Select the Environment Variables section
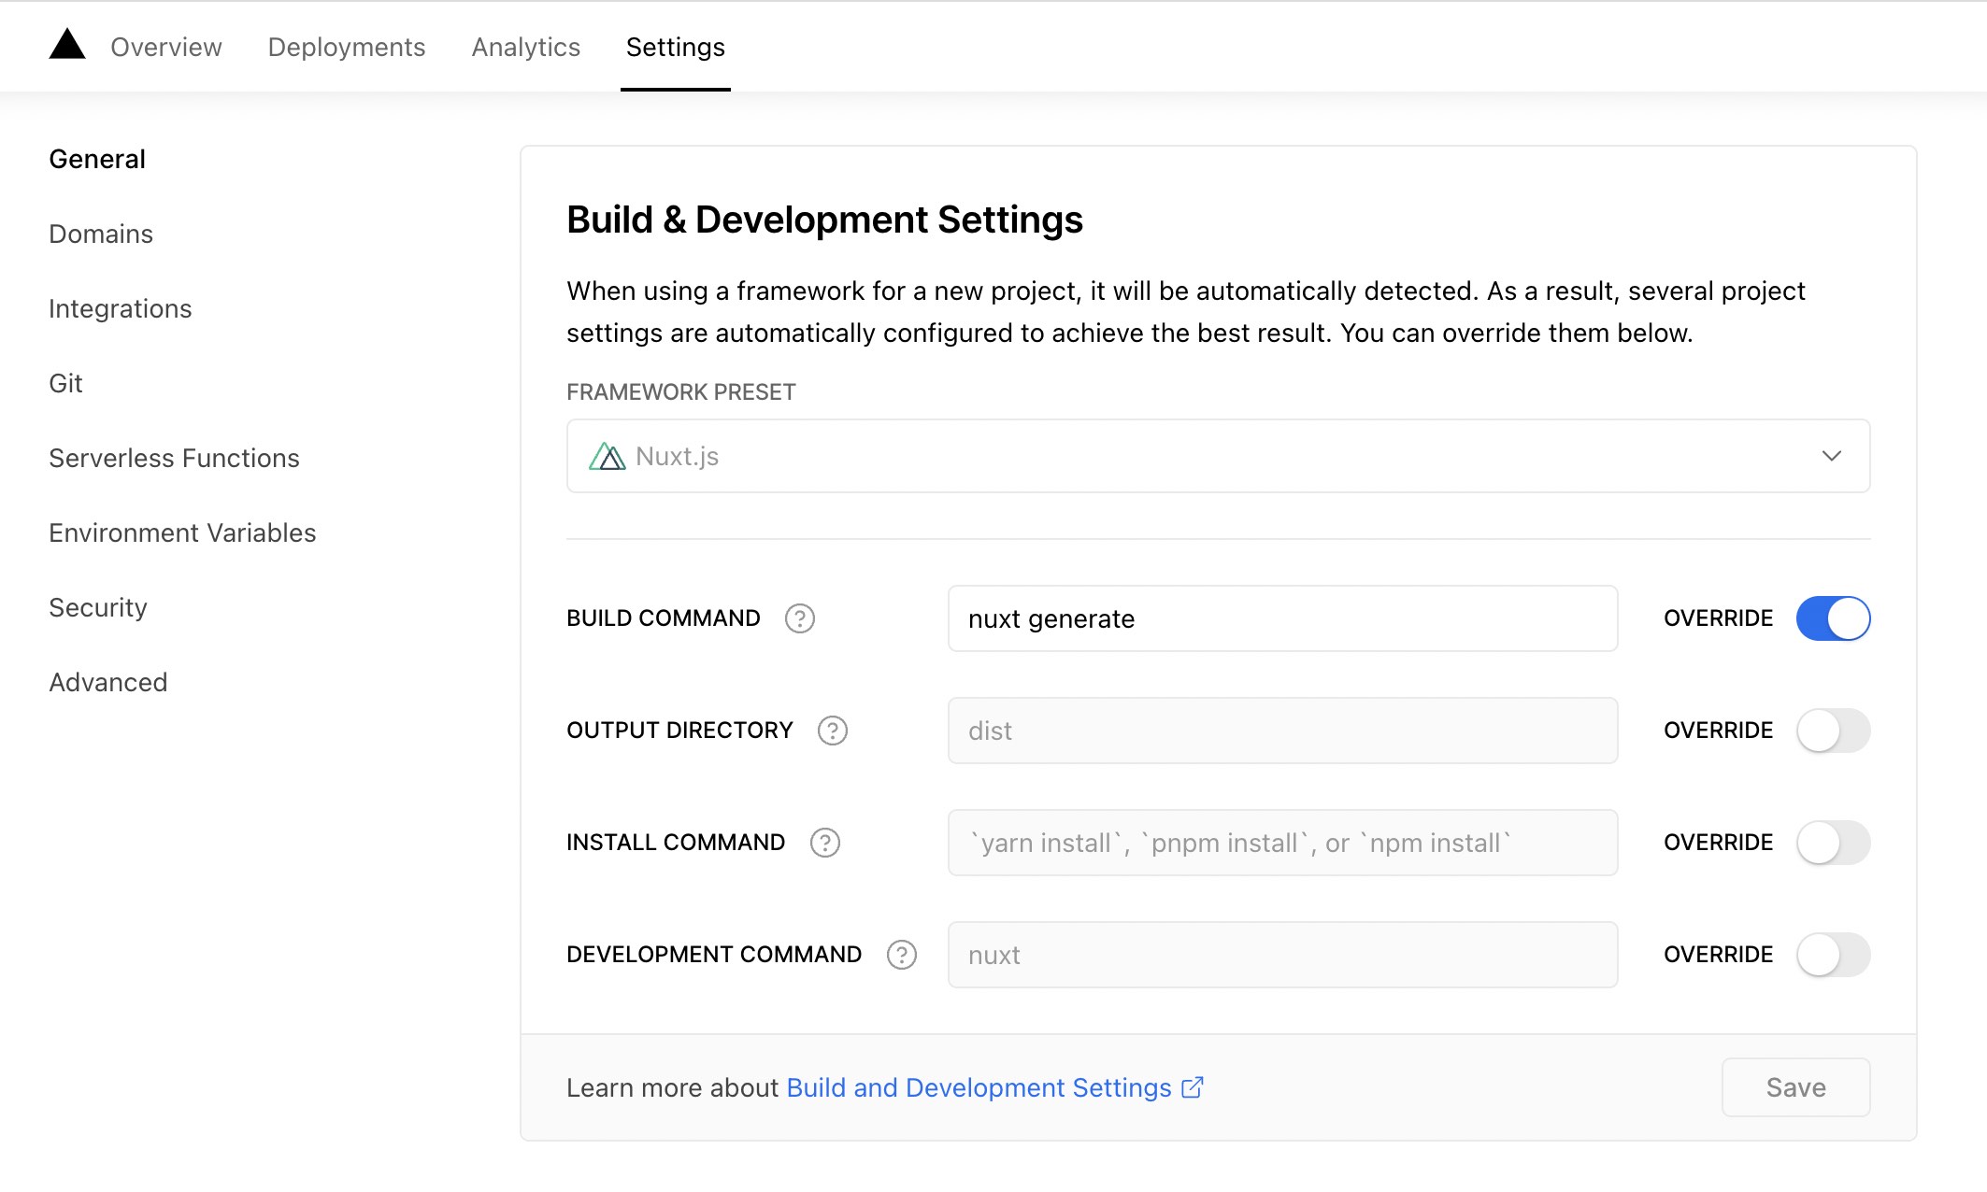1987x1192 pixels. 180,532
